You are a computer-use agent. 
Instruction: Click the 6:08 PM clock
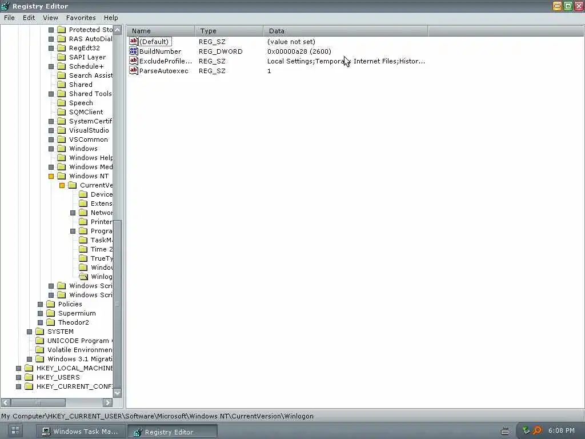(561, 430)
